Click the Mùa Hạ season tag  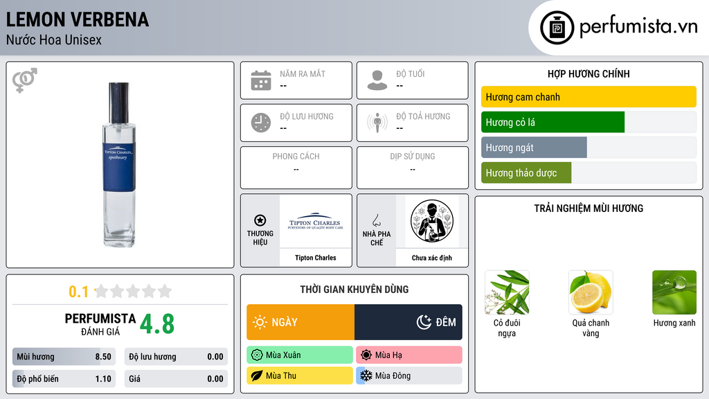(x=409, y=355)
